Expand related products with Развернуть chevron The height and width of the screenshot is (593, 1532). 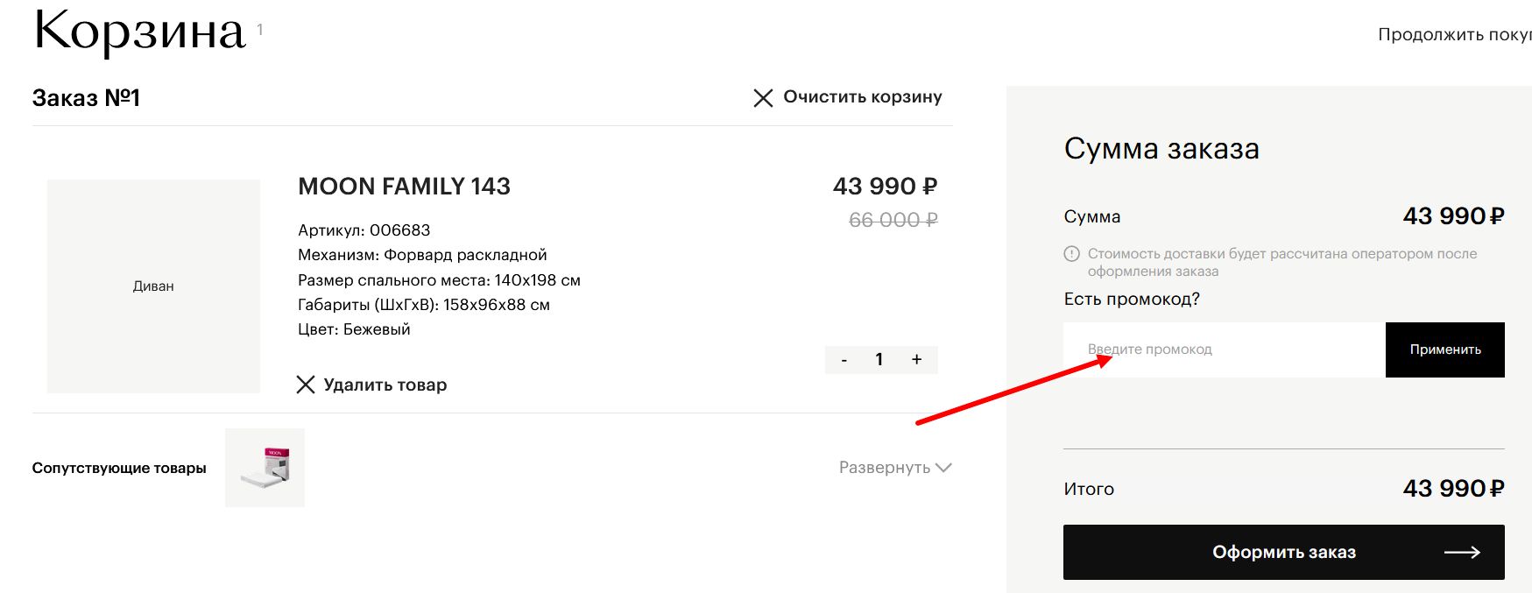943,468
